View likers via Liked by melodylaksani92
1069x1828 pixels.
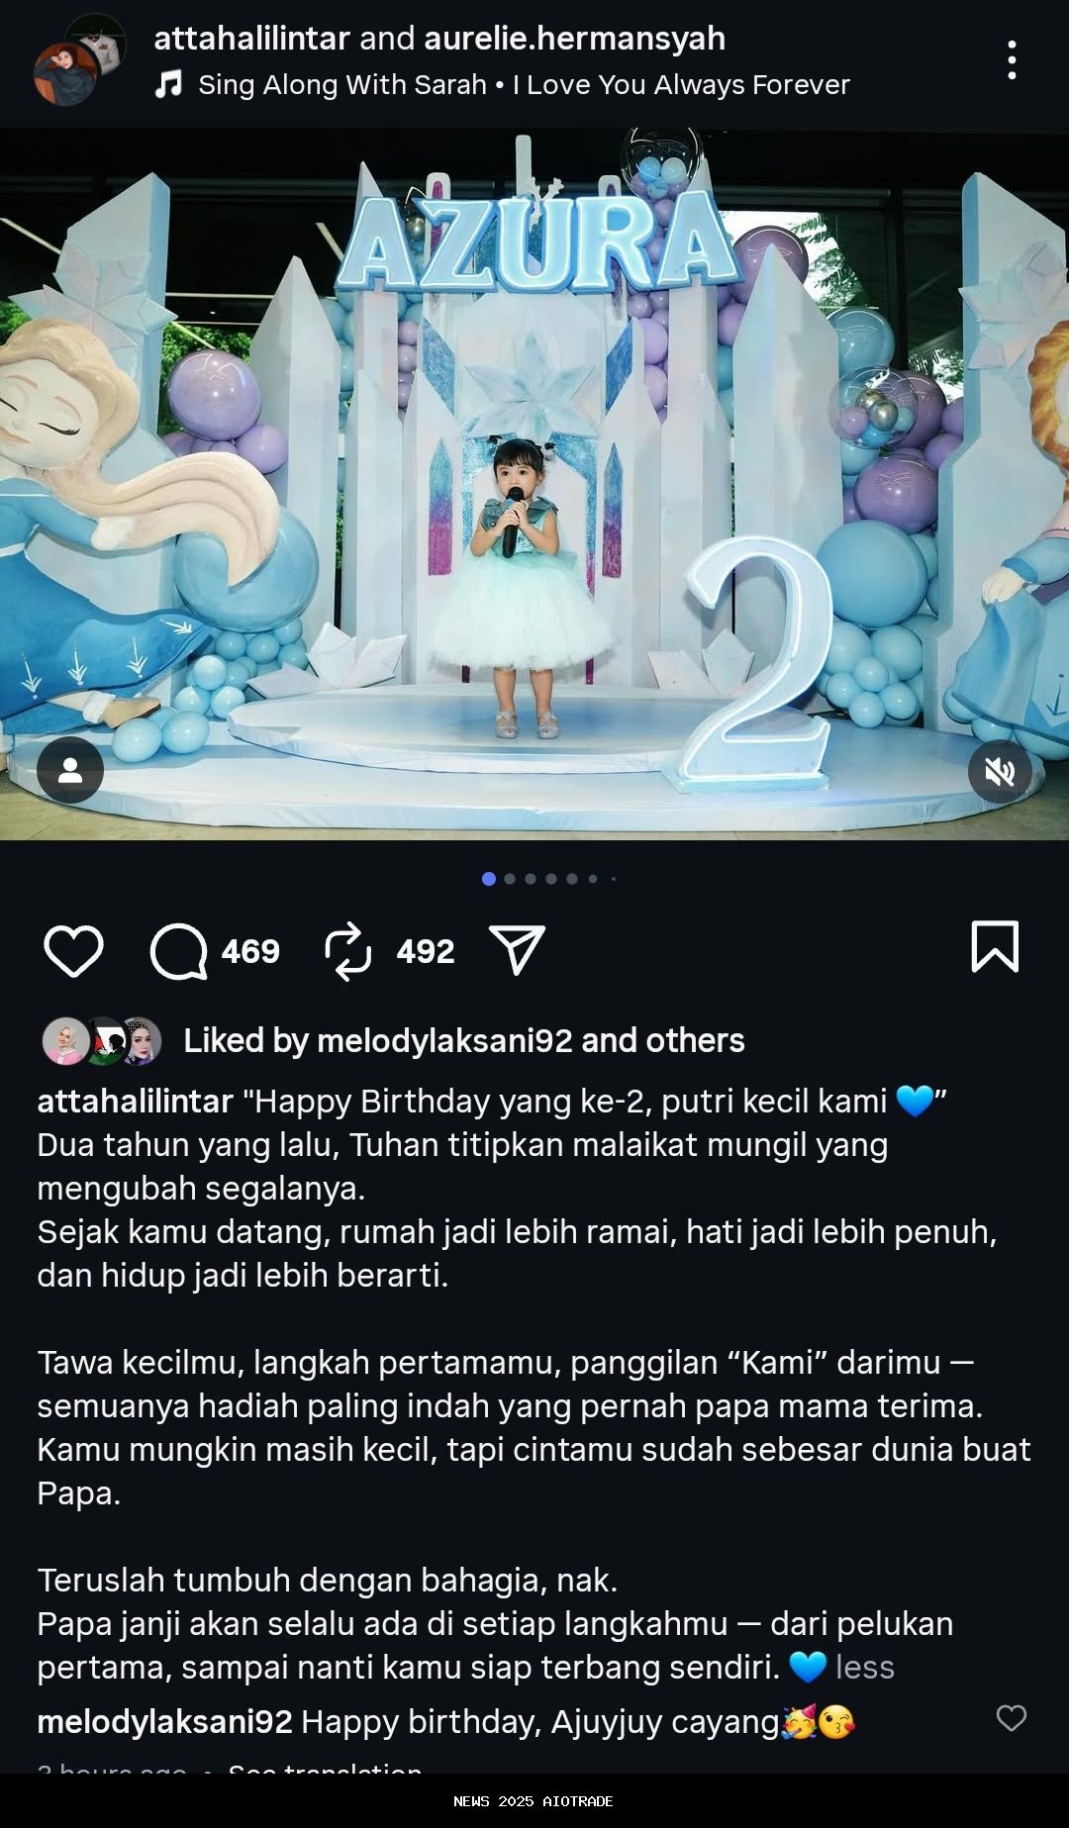(x=463, y=1040)
